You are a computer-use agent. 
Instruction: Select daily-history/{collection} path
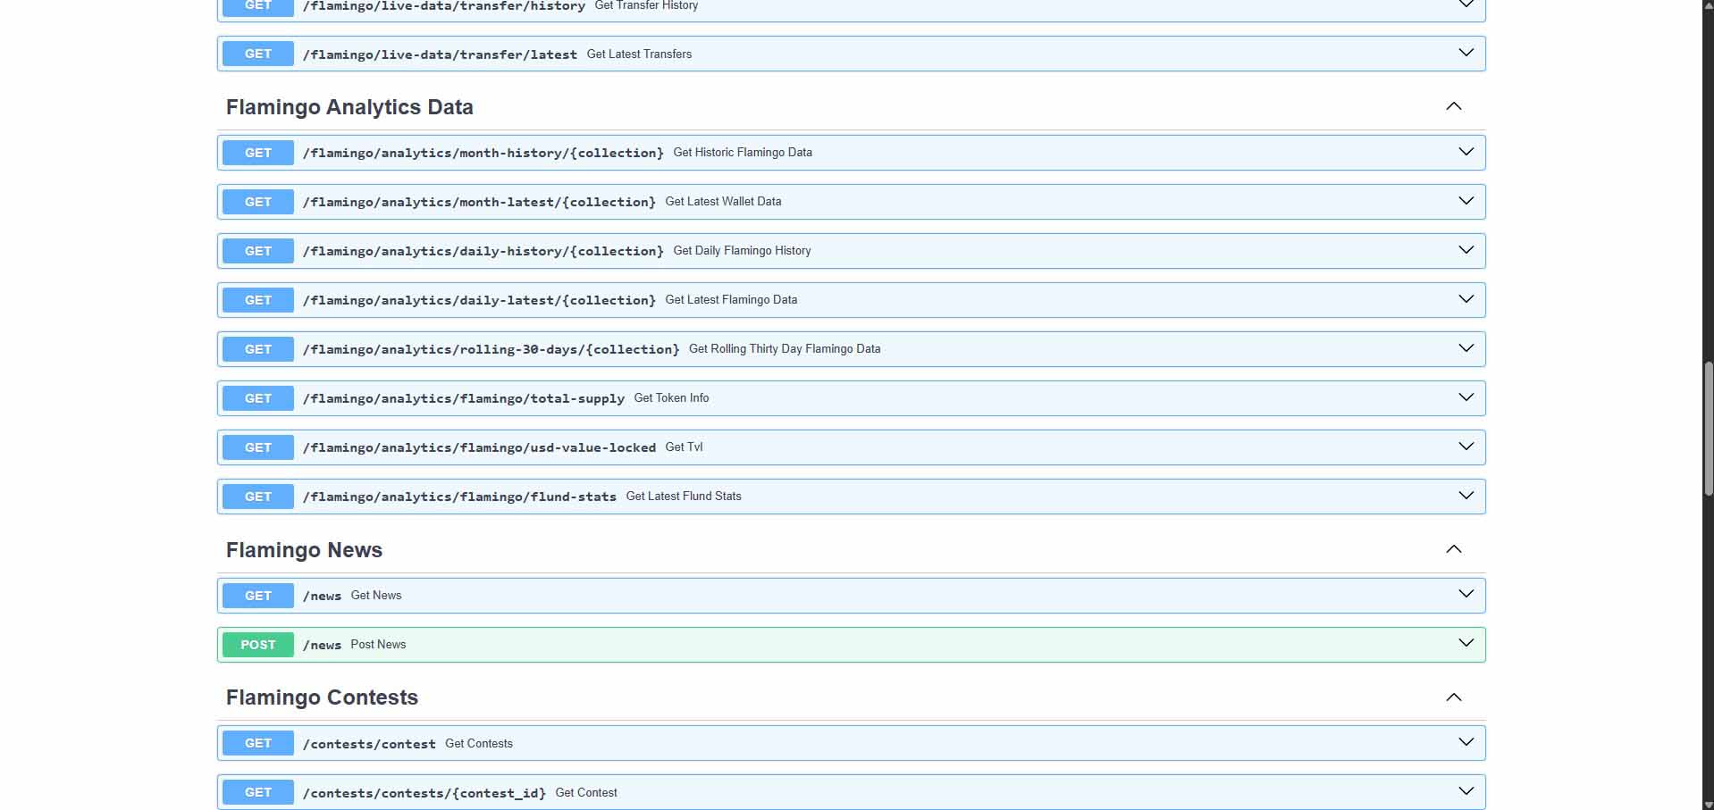pos(483,251)
